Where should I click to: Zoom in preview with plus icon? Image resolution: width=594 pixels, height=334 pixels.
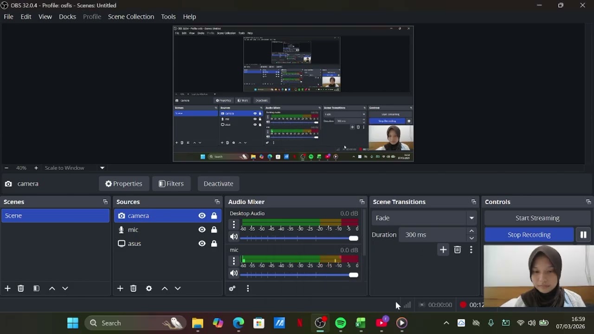36,168
